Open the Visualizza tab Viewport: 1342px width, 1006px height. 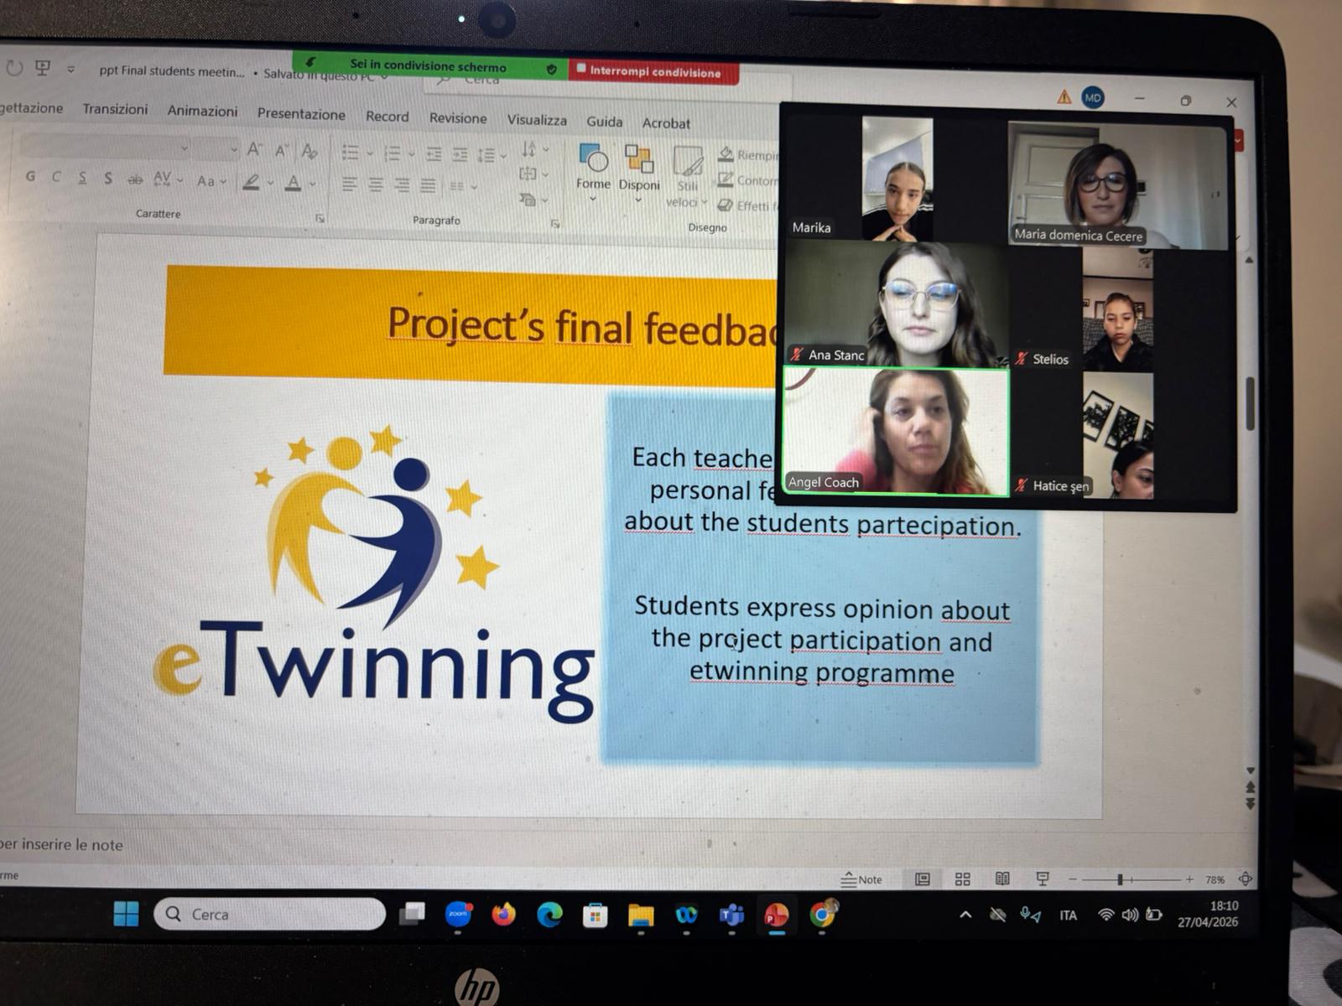(537, 120)
